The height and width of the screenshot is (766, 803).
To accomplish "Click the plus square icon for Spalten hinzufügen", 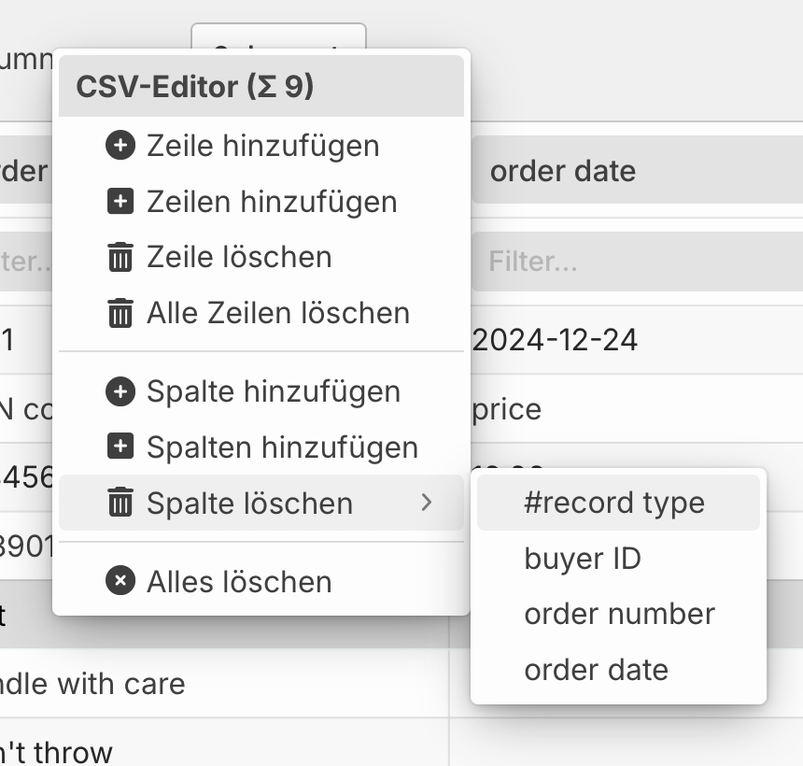I will pos(120,447).
